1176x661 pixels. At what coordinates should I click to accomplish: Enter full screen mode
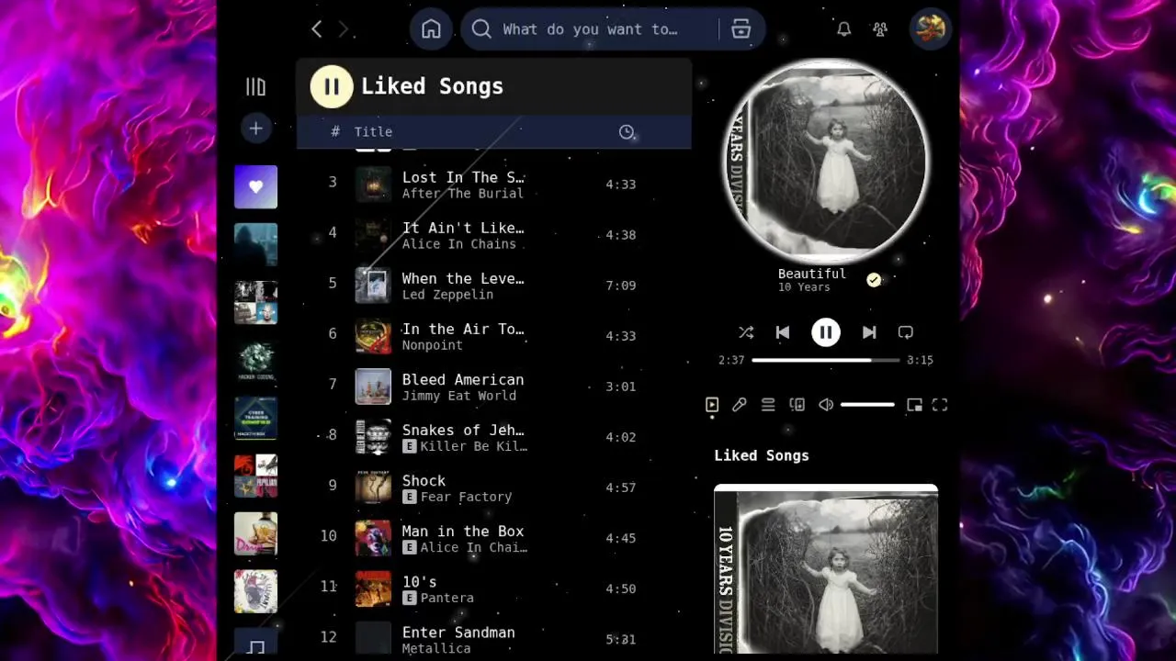tap(940, 405)
